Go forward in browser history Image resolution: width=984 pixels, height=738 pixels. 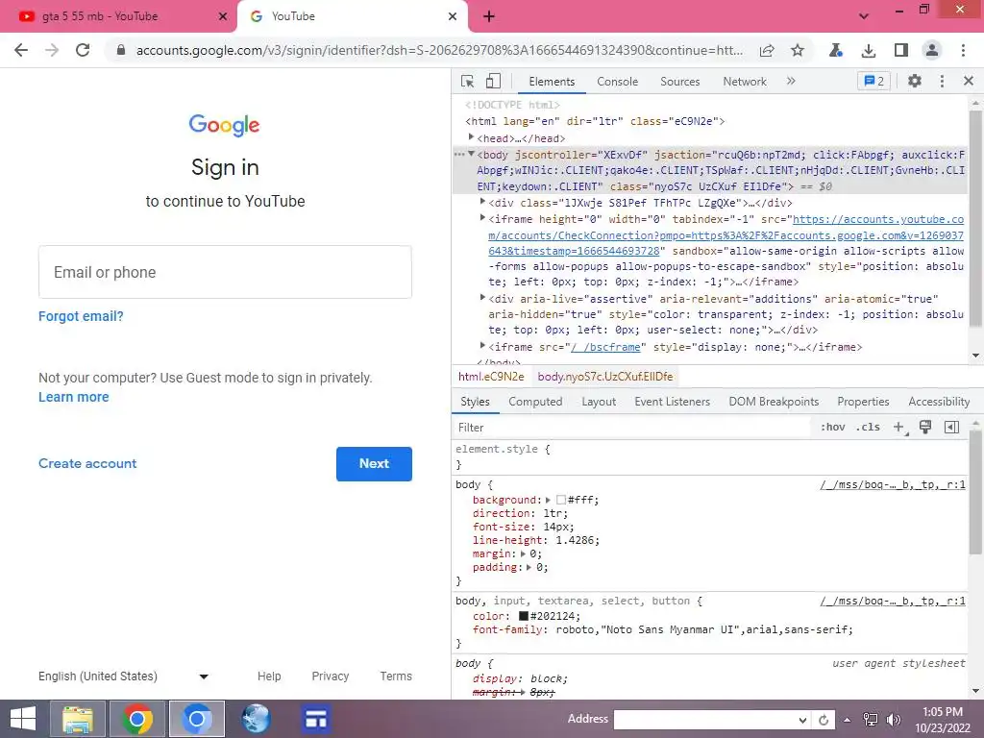[52, 50]
